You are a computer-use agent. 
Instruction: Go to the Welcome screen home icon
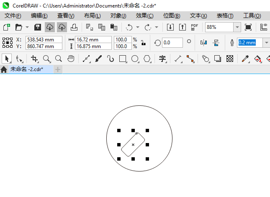coord(4,69)
